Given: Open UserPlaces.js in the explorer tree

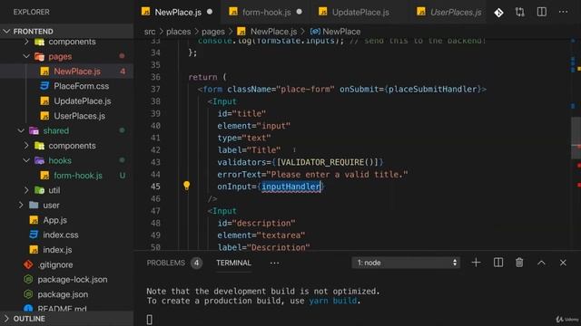Looking at the screenshot, I should click(79, 116).
